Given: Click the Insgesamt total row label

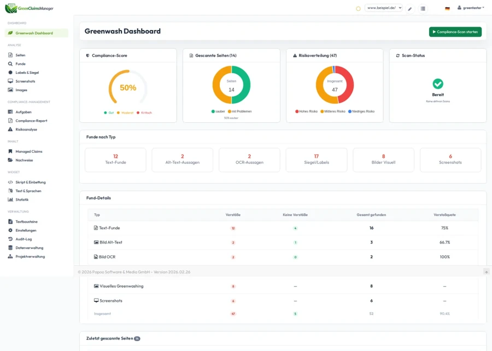Looking at the screenshot, I should point(102,314).
